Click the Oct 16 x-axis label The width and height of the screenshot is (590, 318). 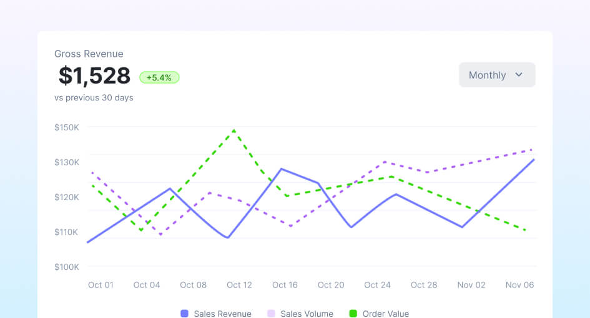285,285
